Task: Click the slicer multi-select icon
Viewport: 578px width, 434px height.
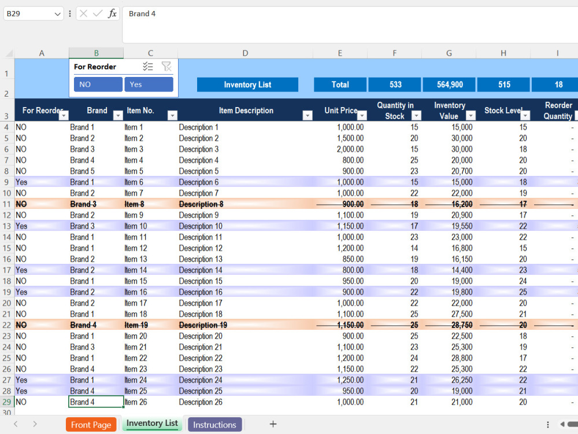Action: click(148, 67)
